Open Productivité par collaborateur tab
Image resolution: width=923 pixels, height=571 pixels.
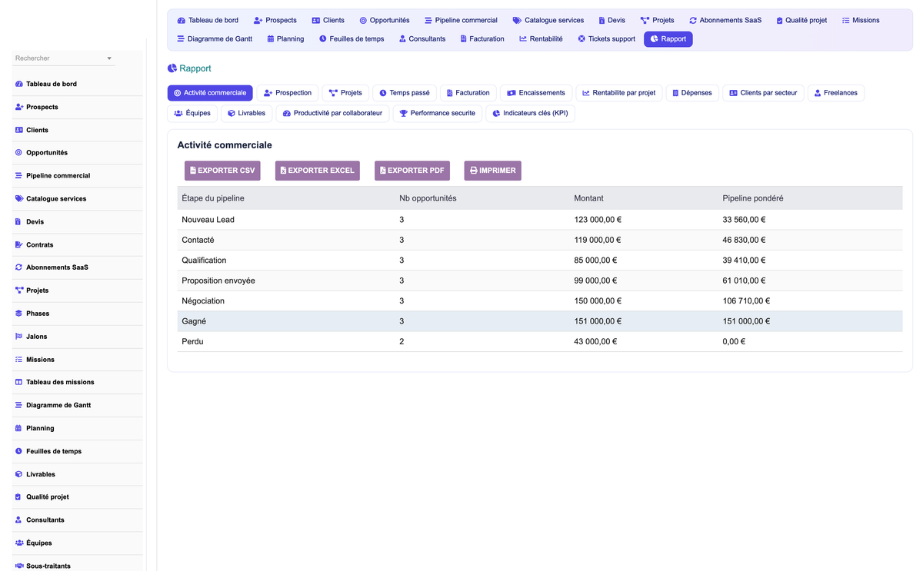pos(332,113)
